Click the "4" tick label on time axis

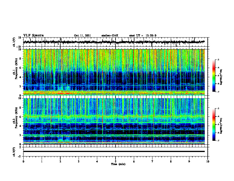[97, 161]
